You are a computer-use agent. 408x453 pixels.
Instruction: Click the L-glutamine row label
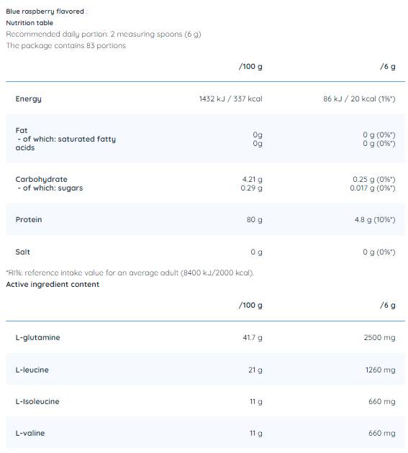coord(37,337)
